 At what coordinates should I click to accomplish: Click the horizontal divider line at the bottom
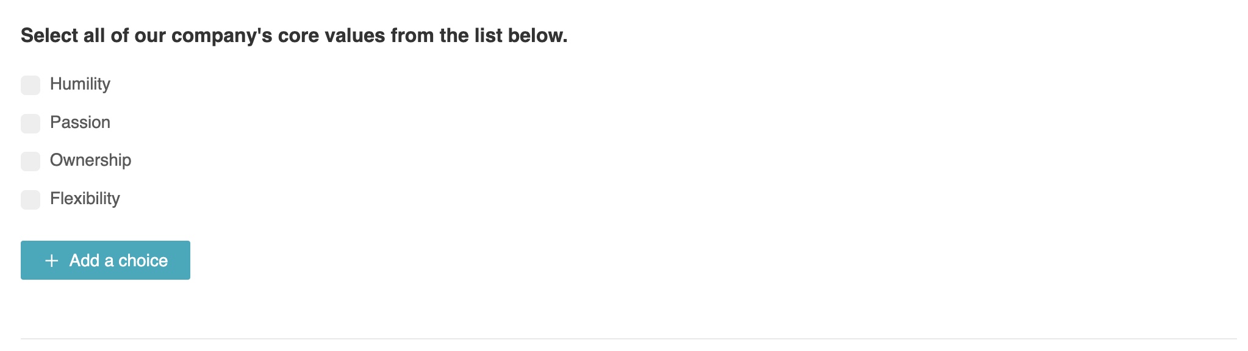tap(628, 339)
